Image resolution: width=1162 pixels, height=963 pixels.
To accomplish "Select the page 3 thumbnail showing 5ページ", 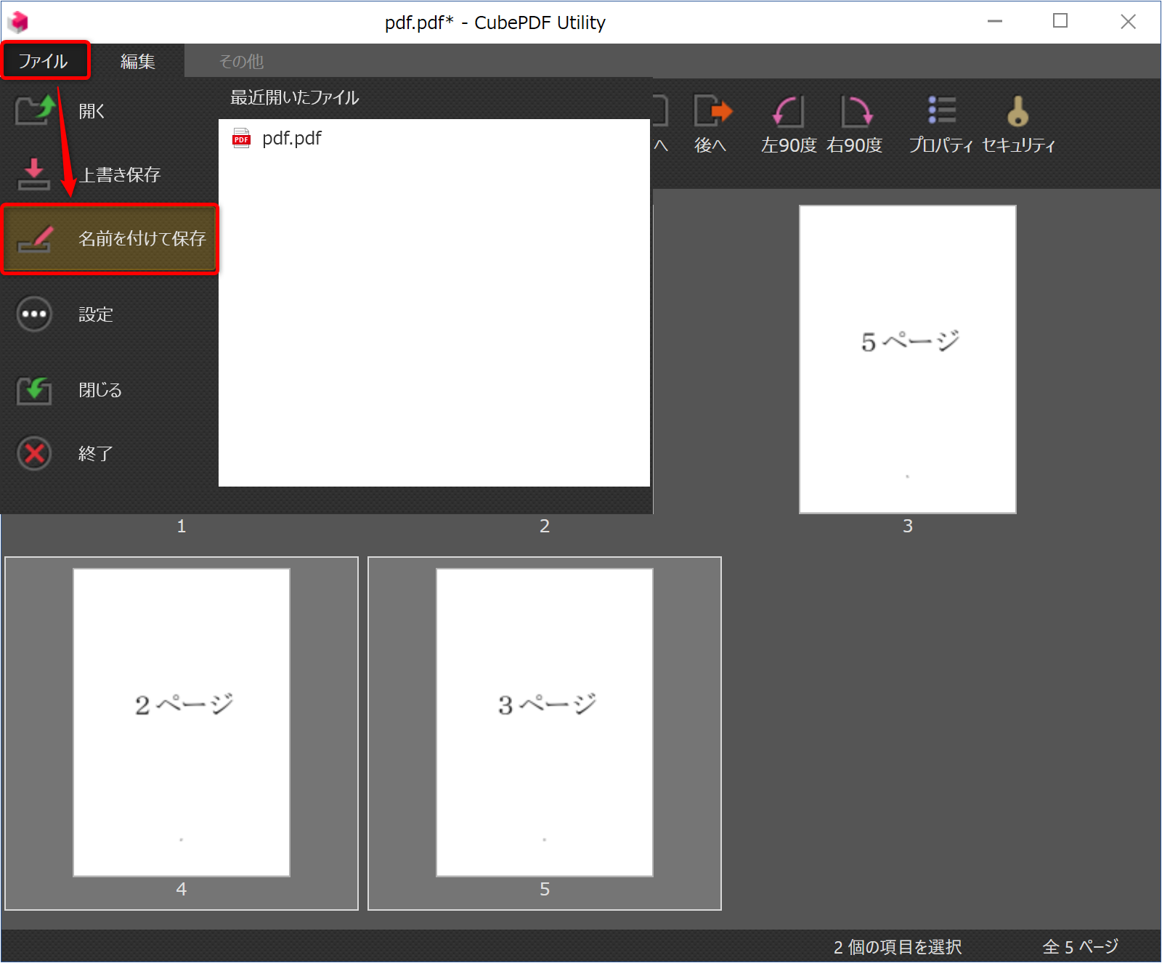I will (907, 359).
